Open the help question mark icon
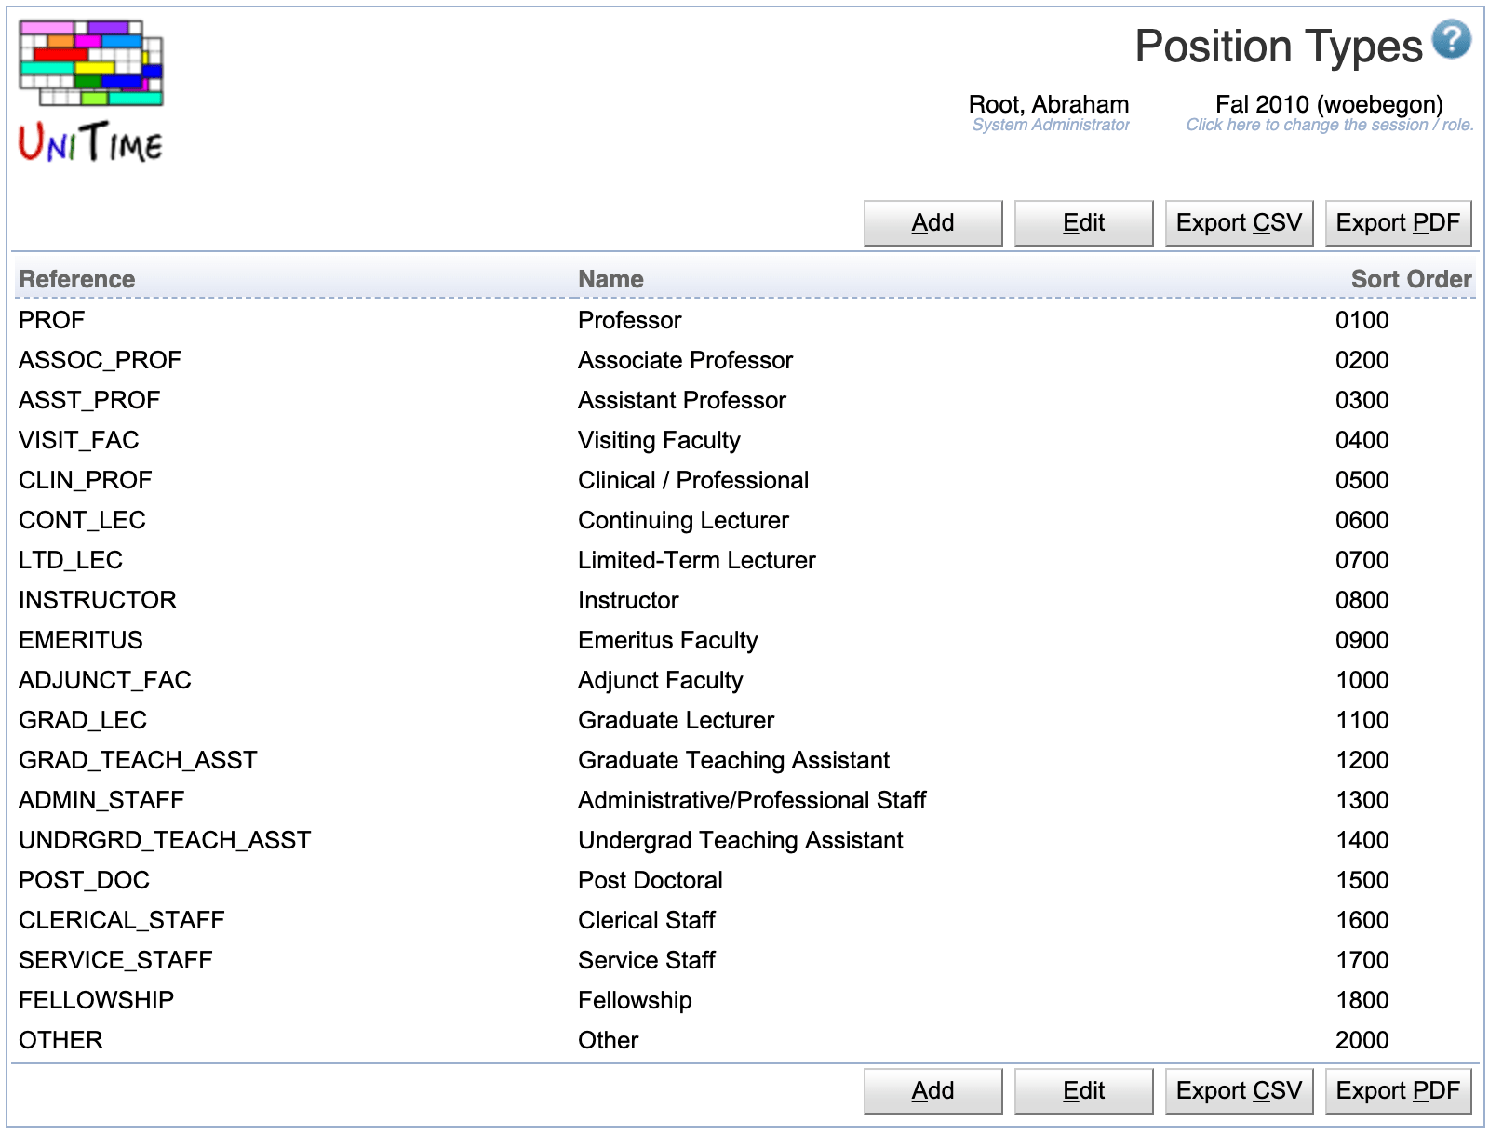Viewport: 1489px width, 1135px height. coord(1451,40)
